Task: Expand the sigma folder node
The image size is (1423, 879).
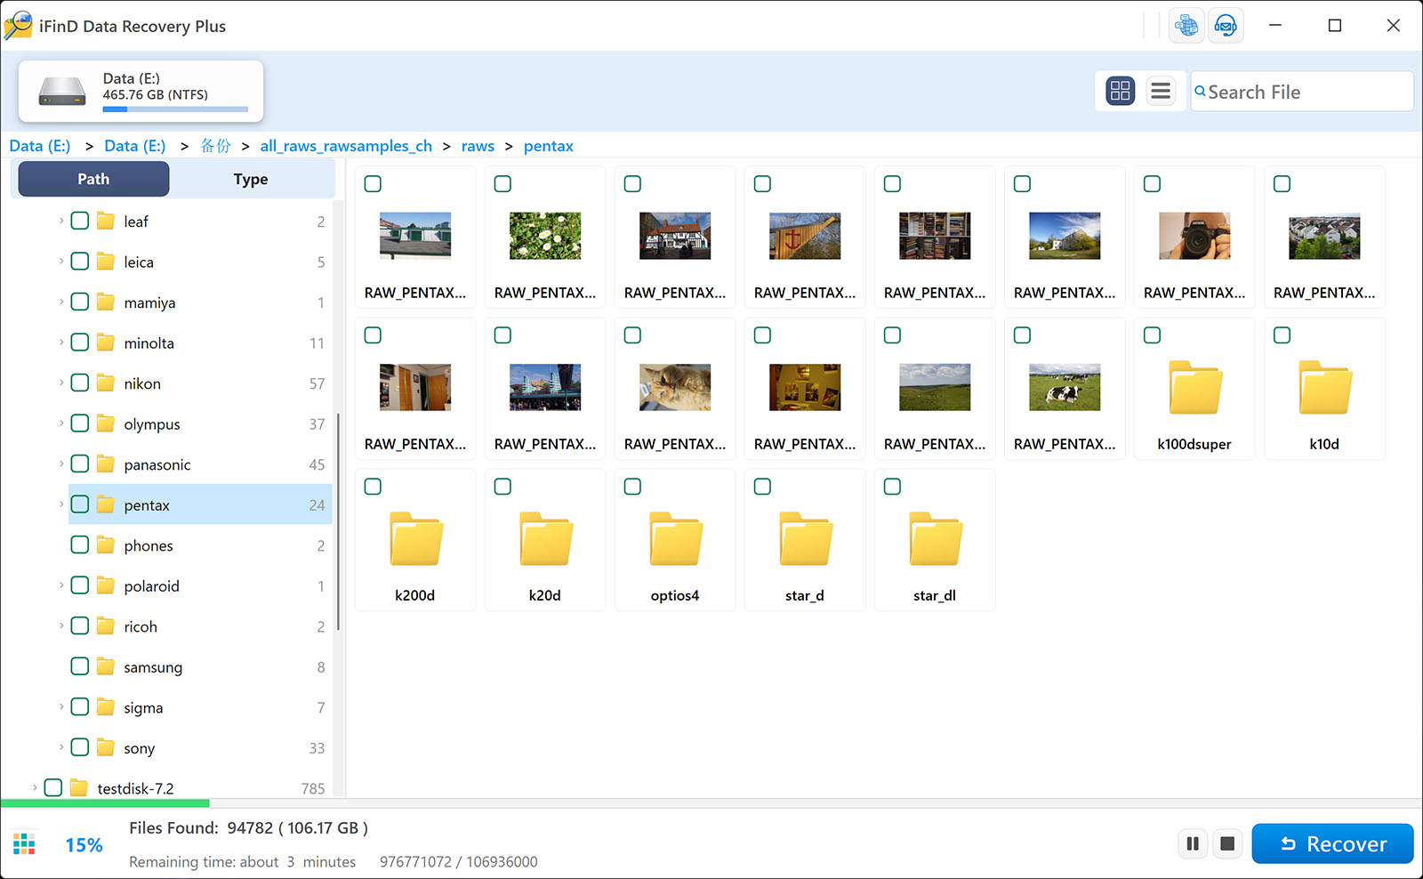Action: (x=61, y=707)
